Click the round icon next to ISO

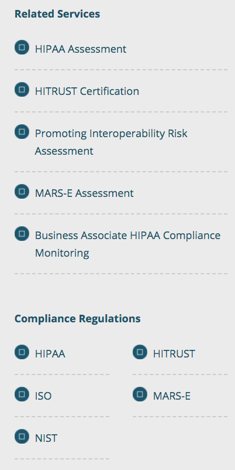(22, 394)
